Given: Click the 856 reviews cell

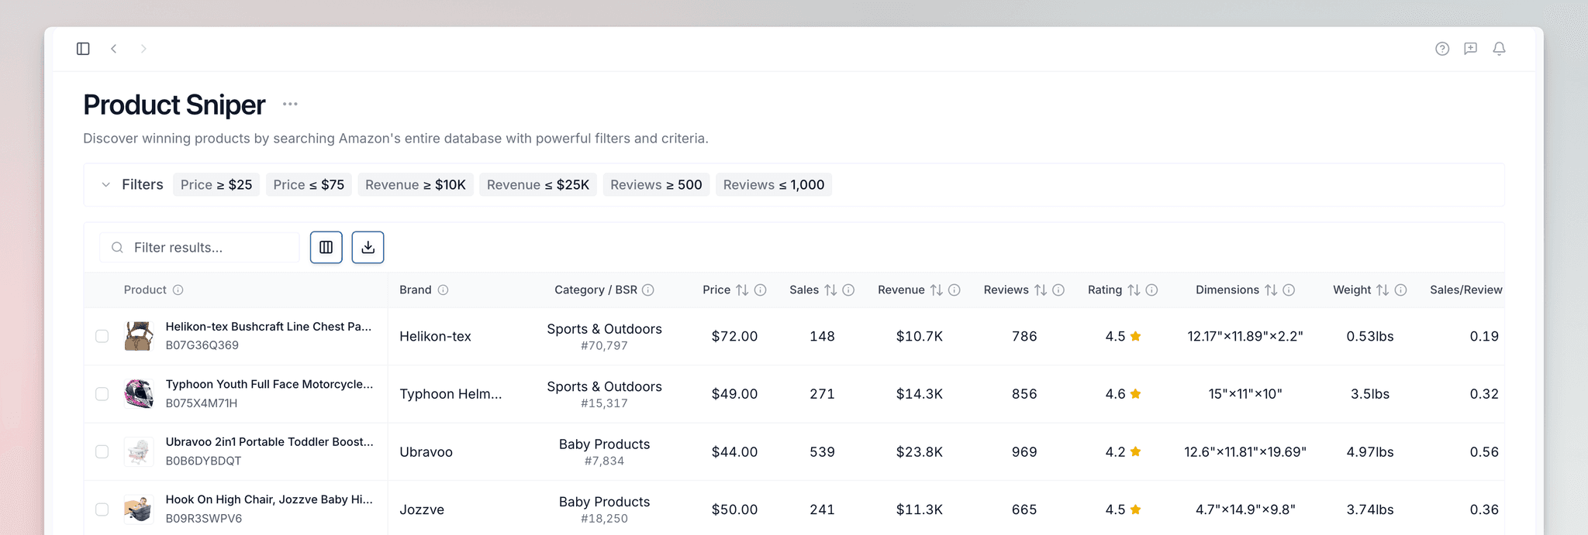Looking at the screenshot, I should (1024, 394).
